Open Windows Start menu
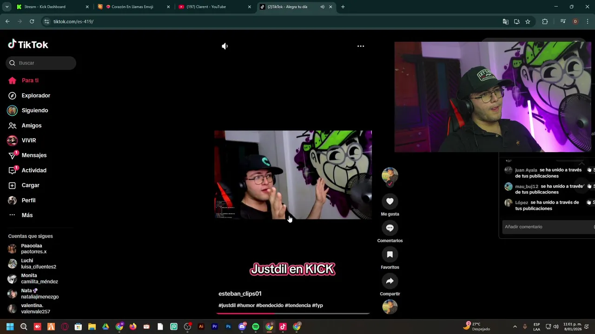The width and height of the screenshot is (595, 334). pyautogui.click(x=10, y=327)
